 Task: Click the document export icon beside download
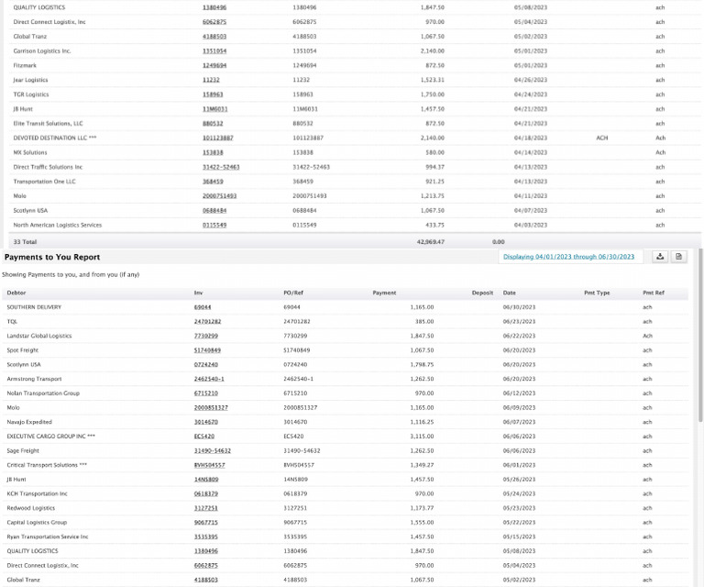click(x=679, y=257)
